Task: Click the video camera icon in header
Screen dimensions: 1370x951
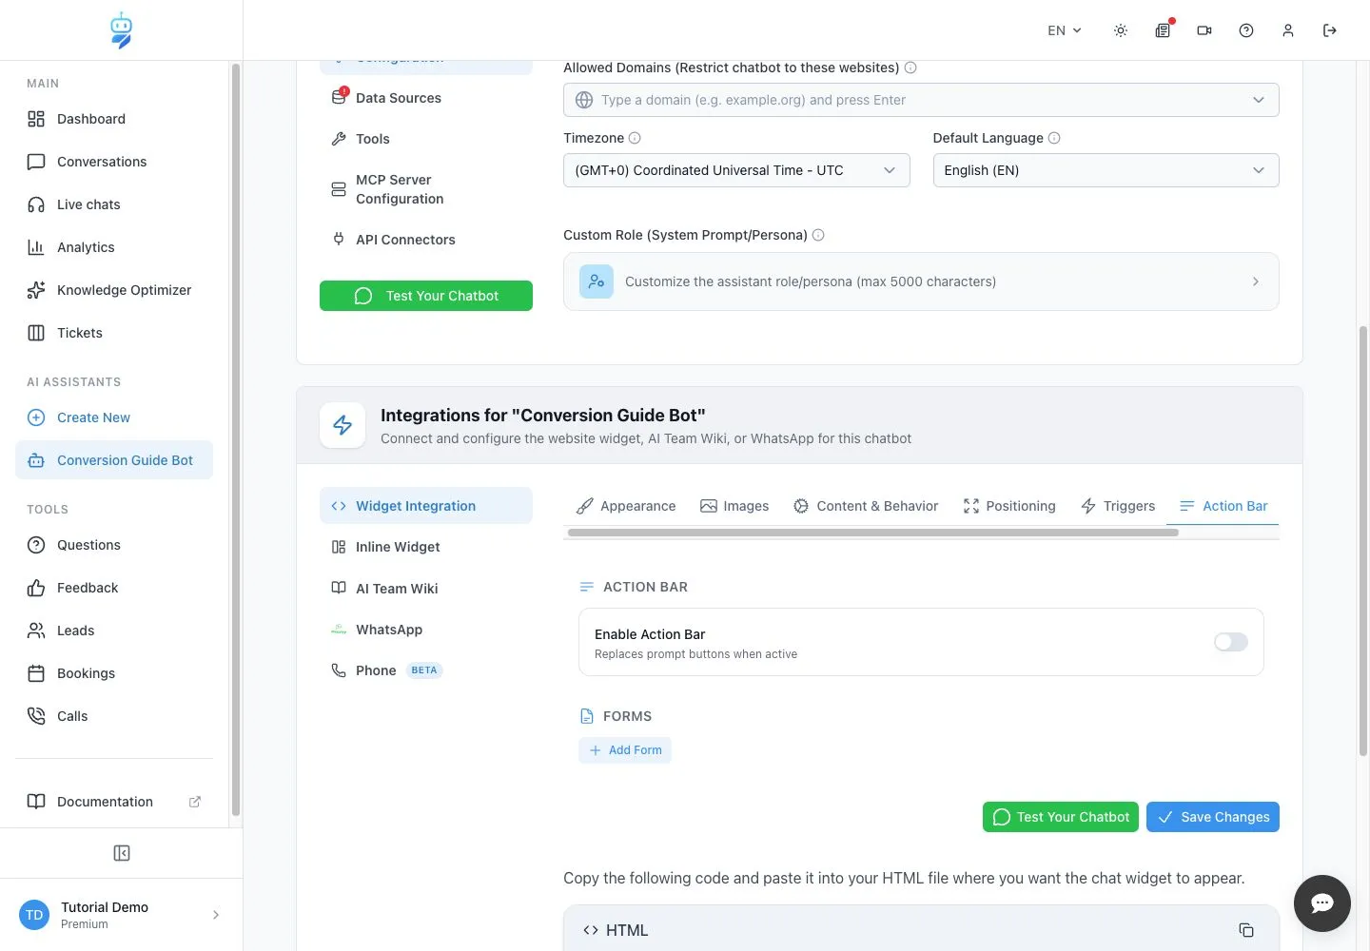Action: [1204, 30]
